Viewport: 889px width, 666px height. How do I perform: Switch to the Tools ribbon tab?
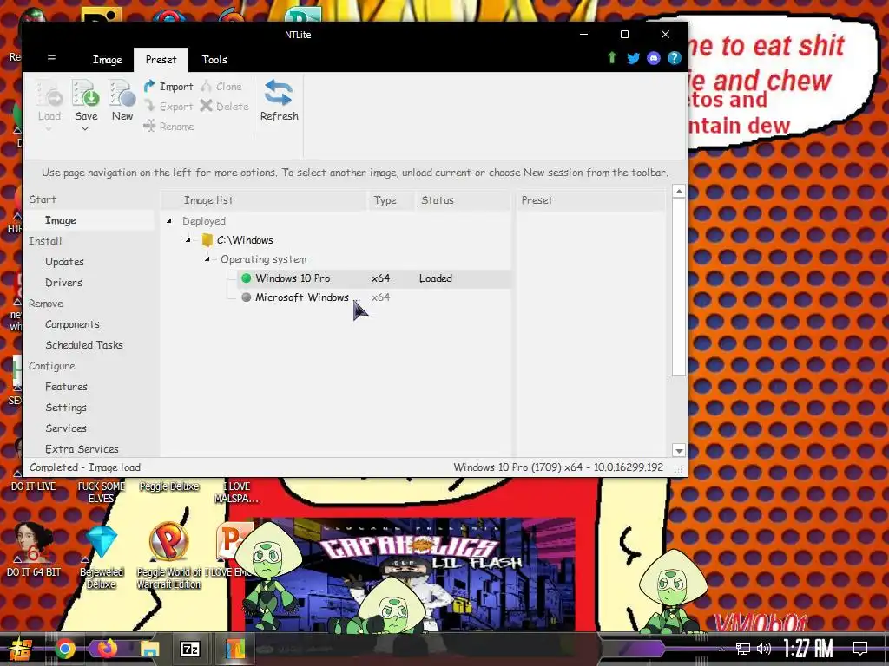[214, 60]
